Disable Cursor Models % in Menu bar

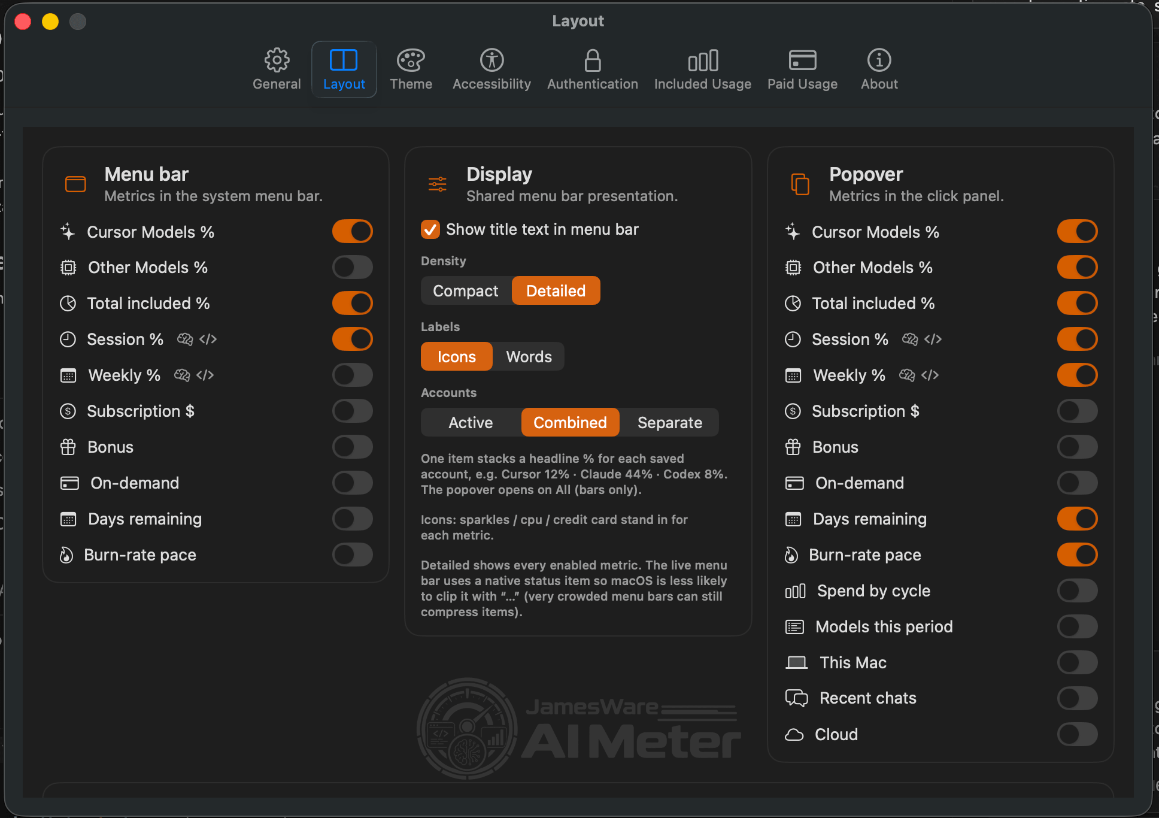click(x=353, y=232)
